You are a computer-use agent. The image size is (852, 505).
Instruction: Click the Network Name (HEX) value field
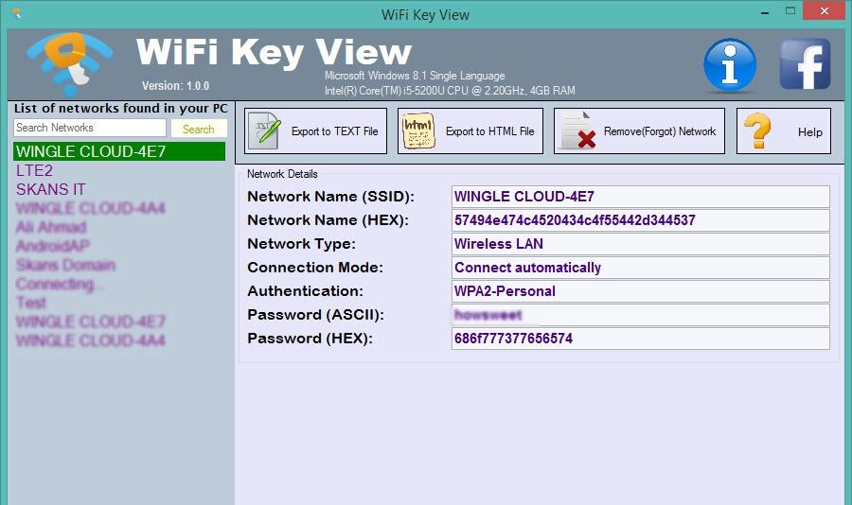point(640,220)
